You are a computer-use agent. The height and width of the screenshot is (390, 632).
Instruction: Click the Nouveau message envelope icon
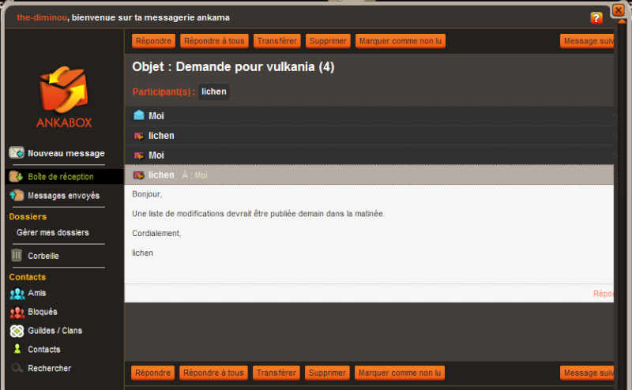(17, 152)
